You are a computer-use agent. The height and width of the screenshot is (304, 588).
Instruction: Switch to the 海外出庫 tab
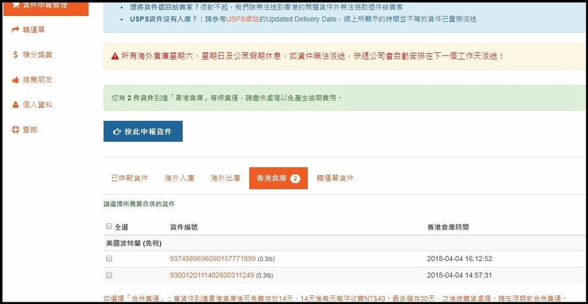point(225,178)
